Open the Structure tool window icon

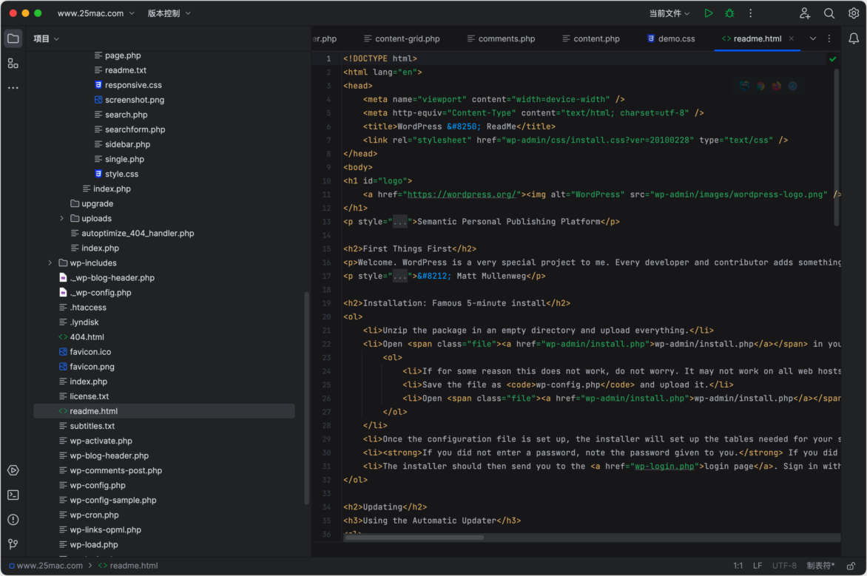pyautogui.click(x=13, y=64)
